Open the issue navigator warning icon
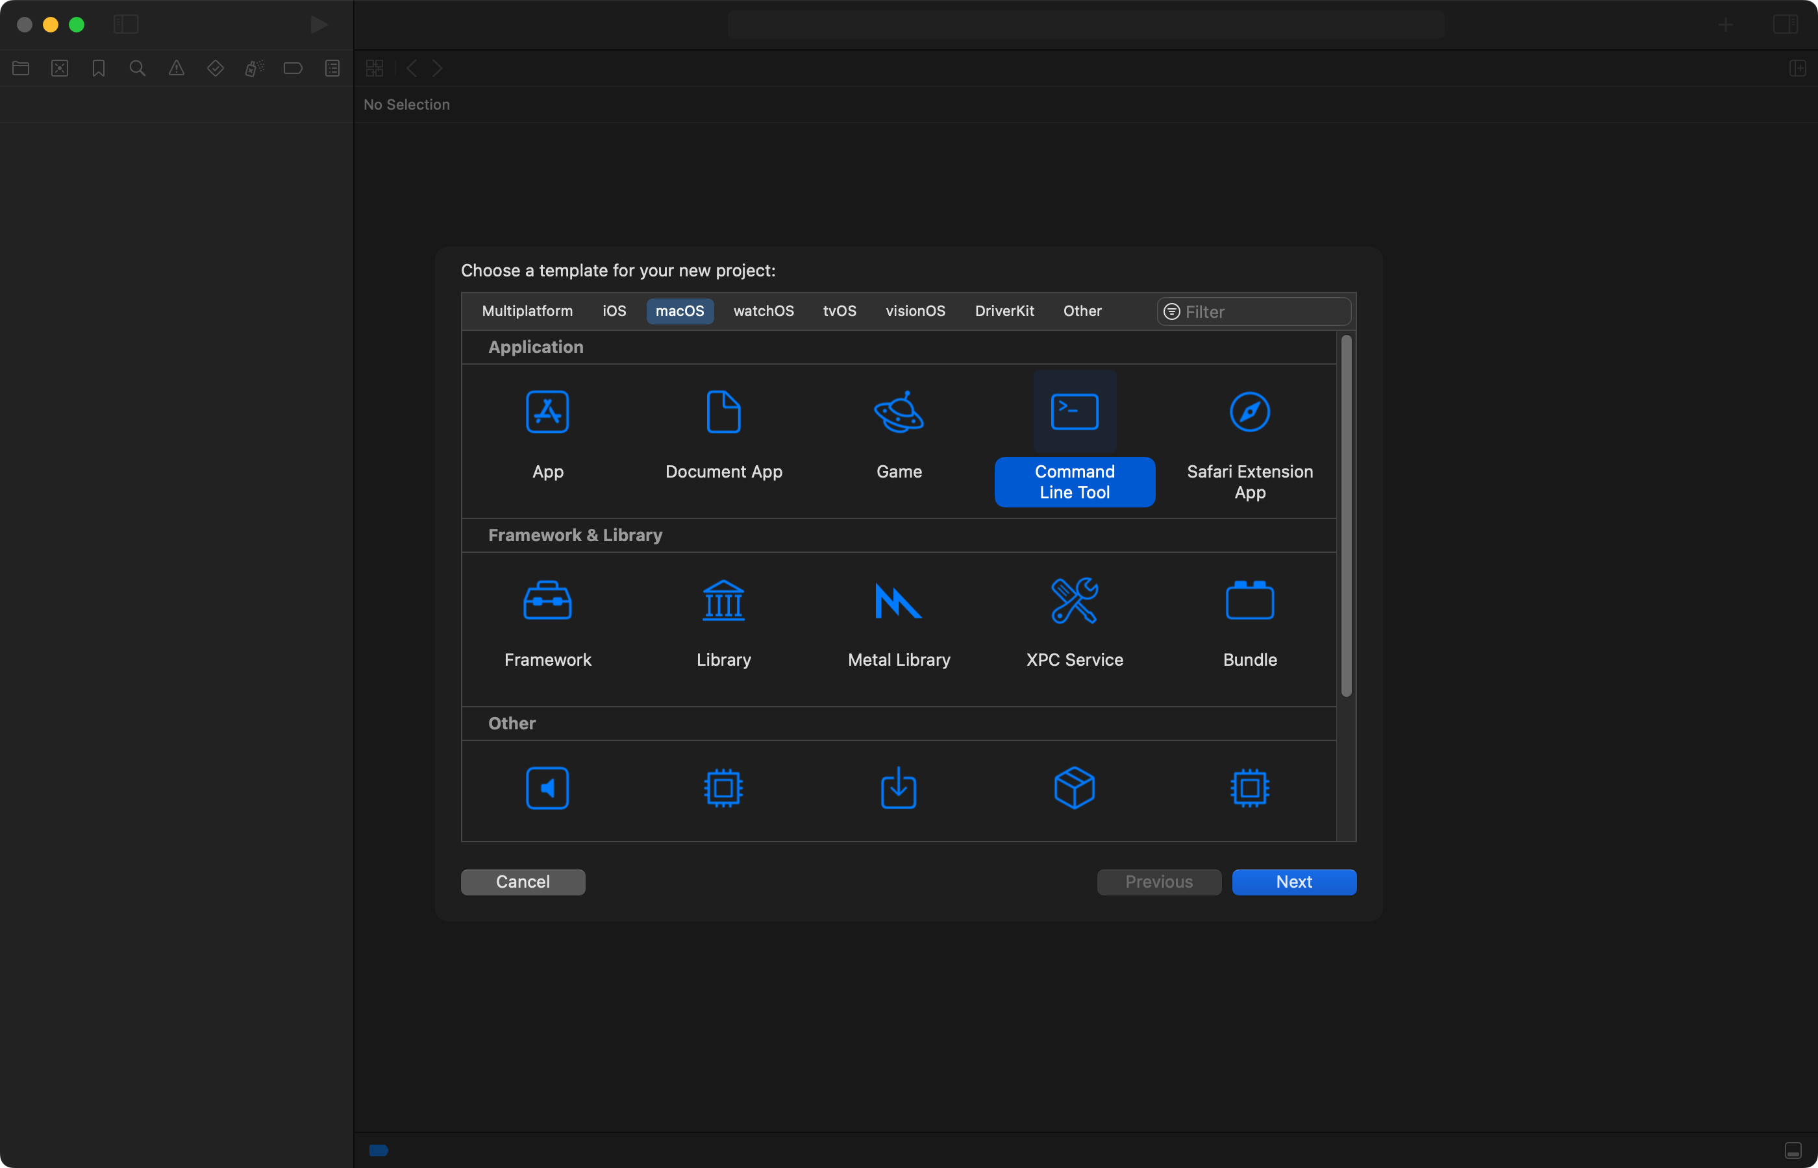Screen dimensions: 1818x1168 [x=176, y=68]
